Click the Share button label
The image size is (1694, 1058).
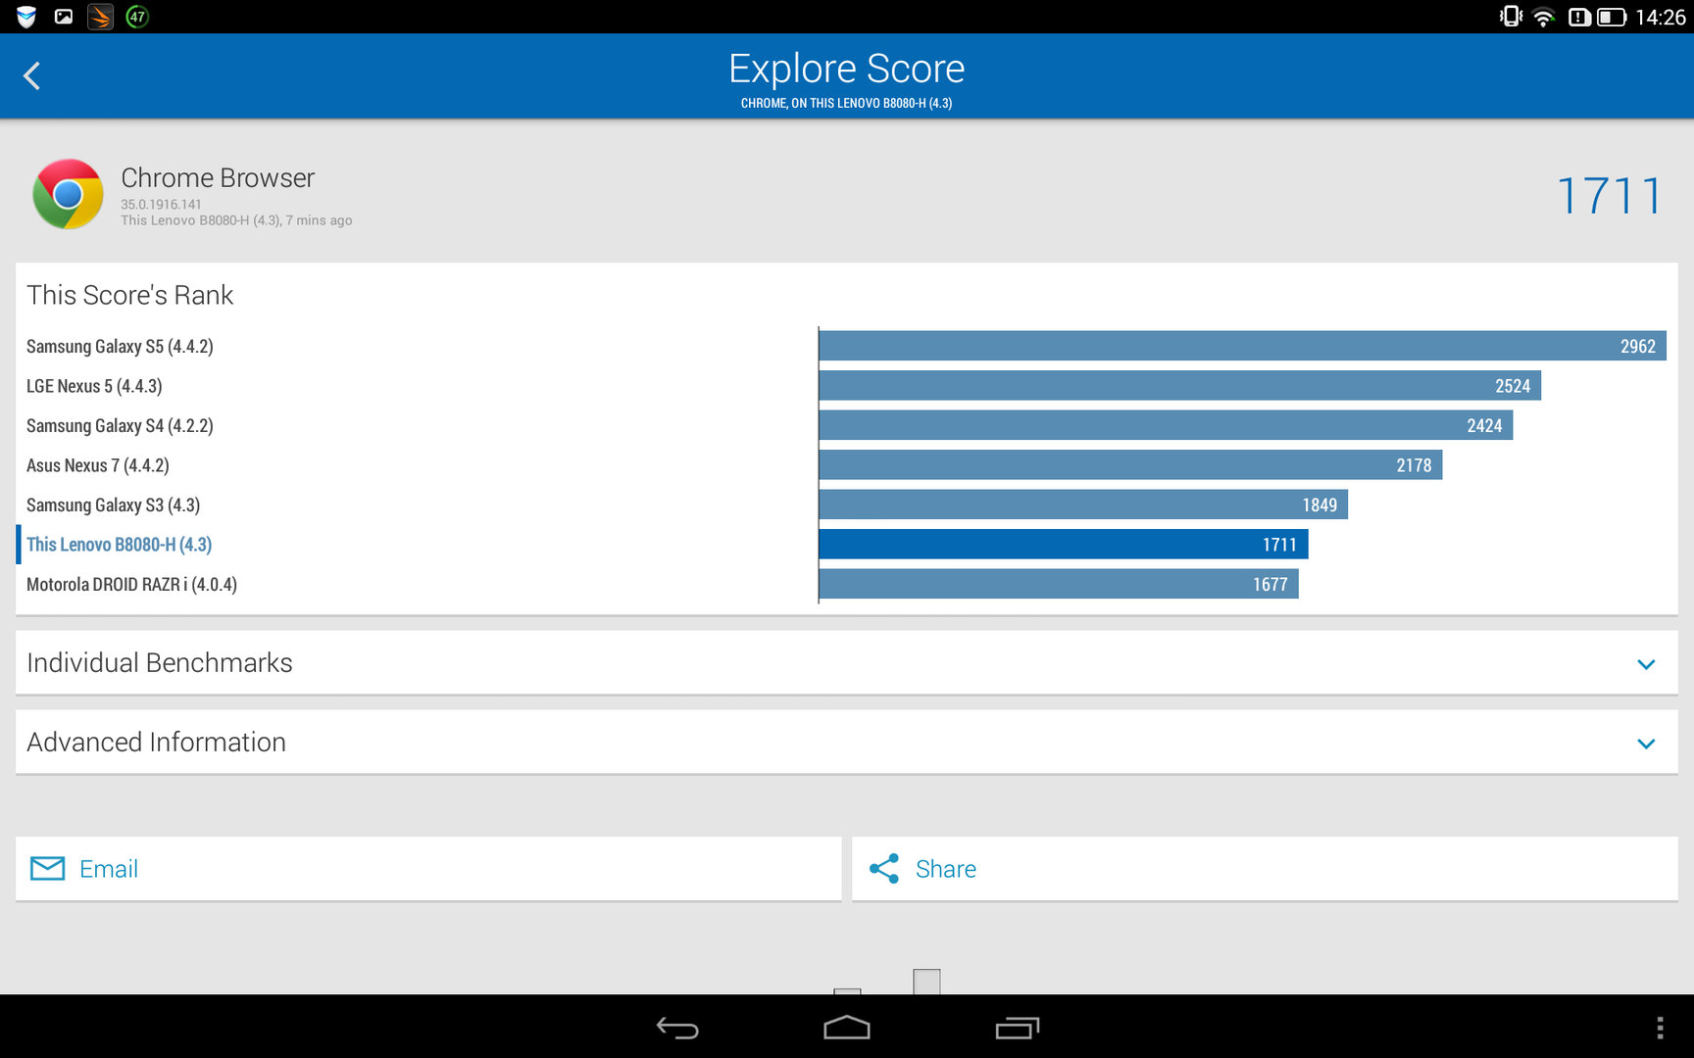coord(945,869)
